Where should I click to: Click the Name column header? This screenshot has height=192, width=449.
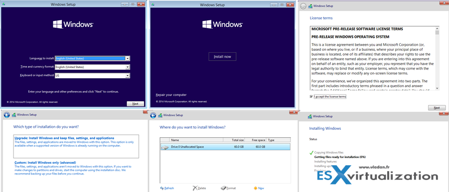pyautogui.click(x=197, y=140)
